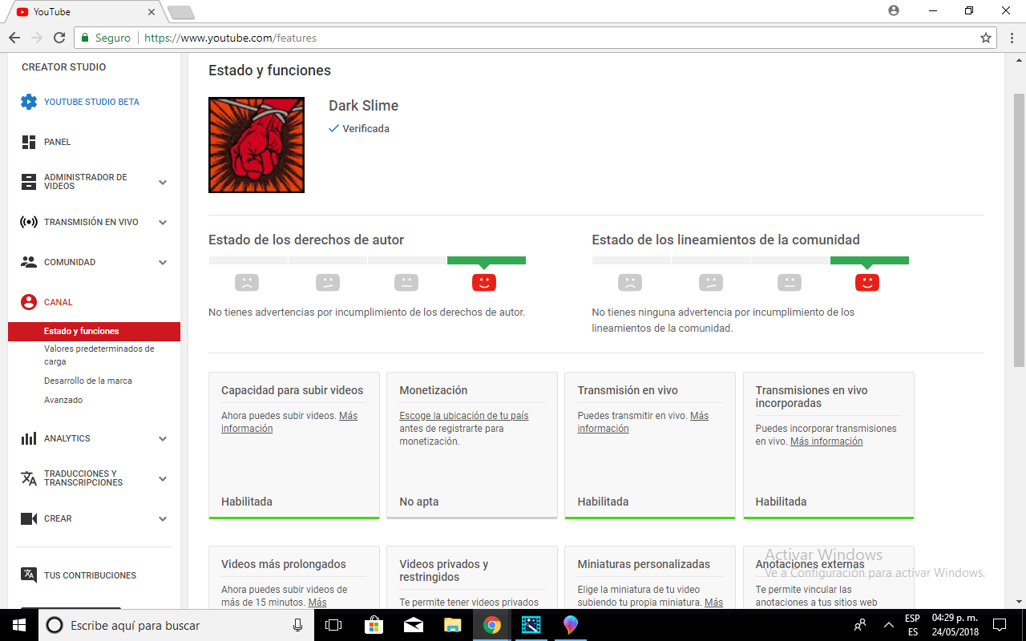Screen dimensions: 1026x641
Task: Open Valores predeterminados de carga
Action: coord(99,355)
